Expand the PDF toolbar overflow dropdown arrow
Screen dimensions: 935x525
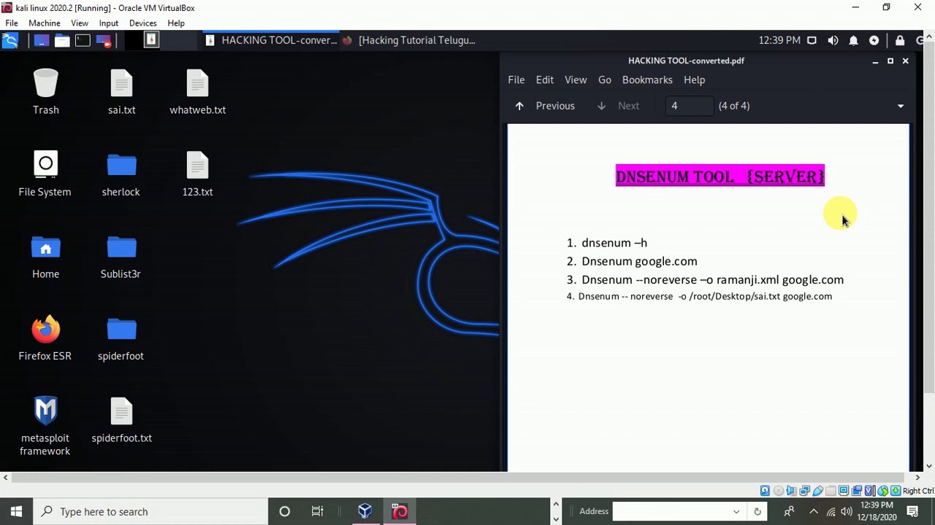pos(900,106)
